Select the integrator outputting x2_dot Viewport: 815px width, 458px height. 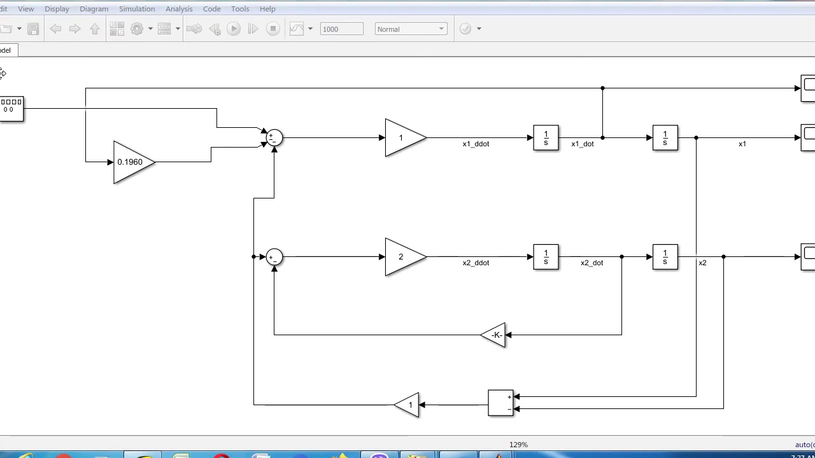tap(546, 257)
